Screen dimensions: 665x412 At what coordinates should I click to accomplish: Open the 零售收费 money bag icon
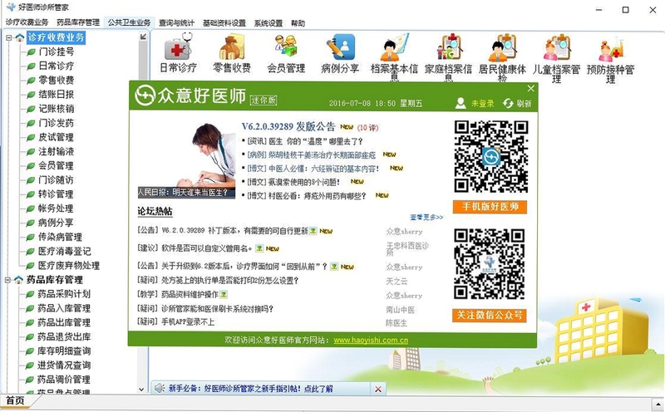[x=232, y=47]
